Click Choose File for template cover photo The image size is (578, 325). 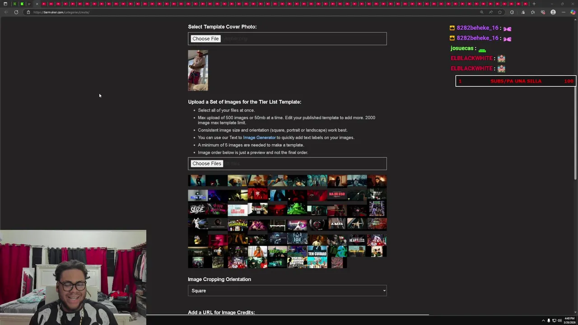(x=205, y=39)
